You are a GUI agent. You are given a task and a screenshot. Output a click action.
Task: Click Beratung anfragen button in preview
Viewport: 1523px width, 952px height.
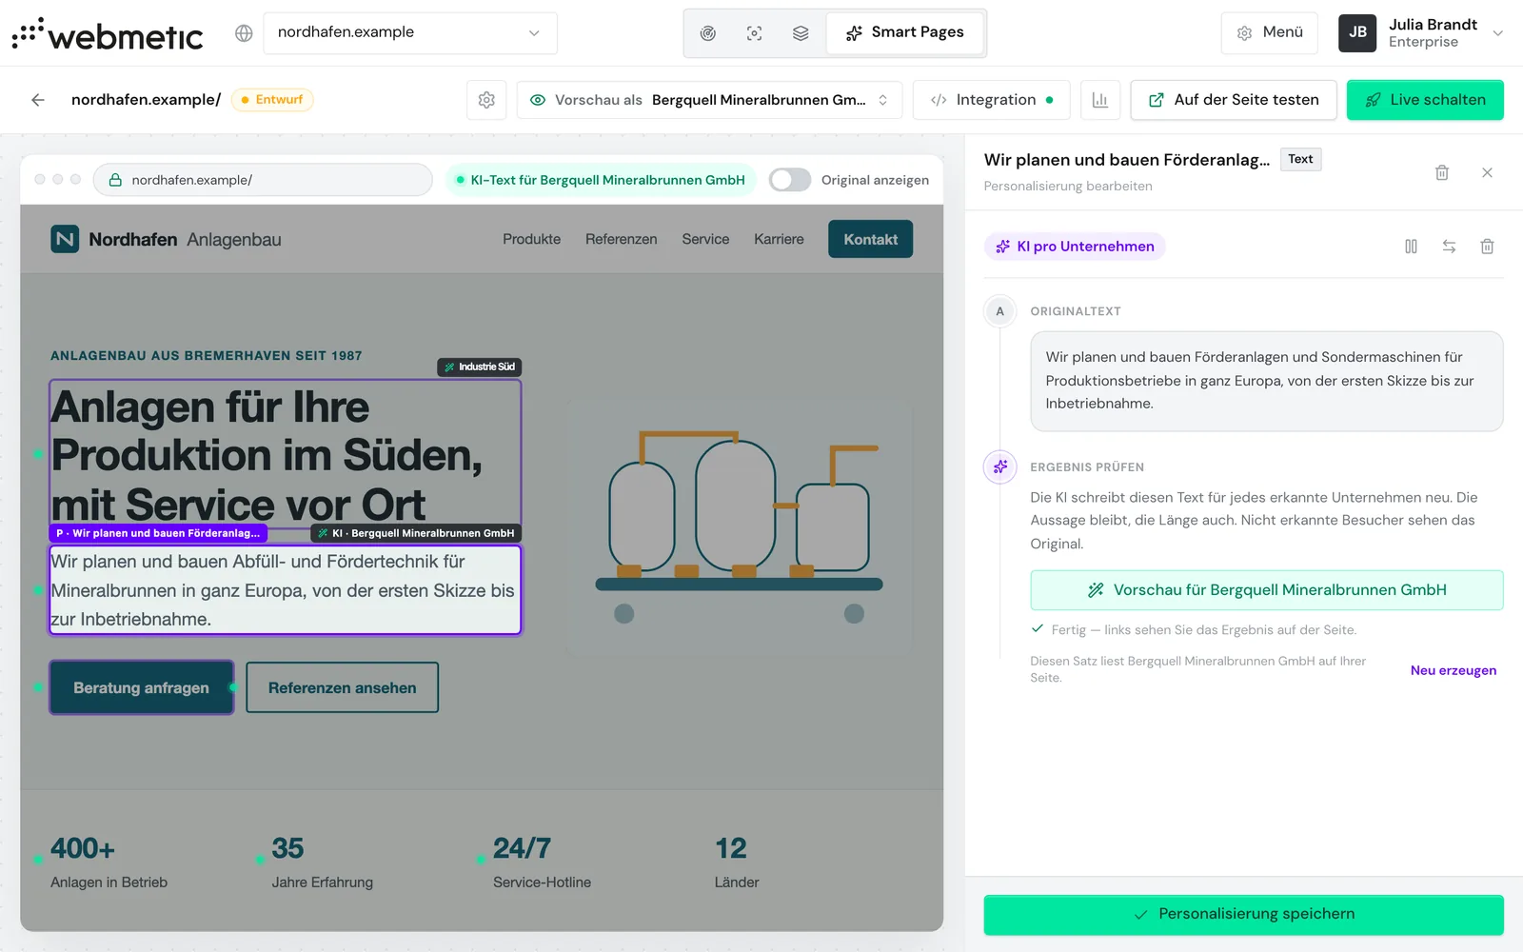coord(141,687)
